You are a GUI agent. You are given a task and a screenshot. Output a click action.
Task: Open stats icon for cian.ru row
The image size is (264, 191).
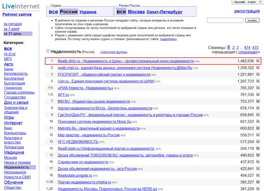pos(258,81)
